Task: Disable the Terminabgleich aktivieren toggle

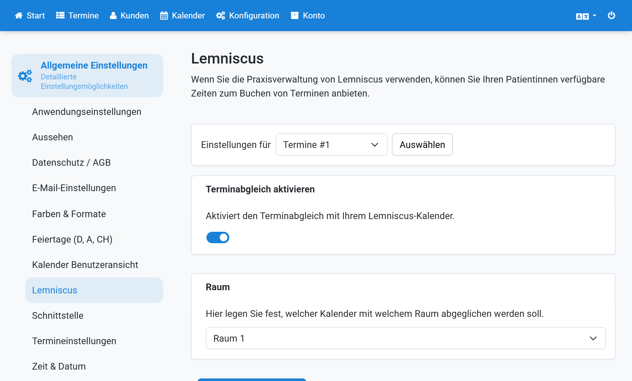Action: point(218,237)
